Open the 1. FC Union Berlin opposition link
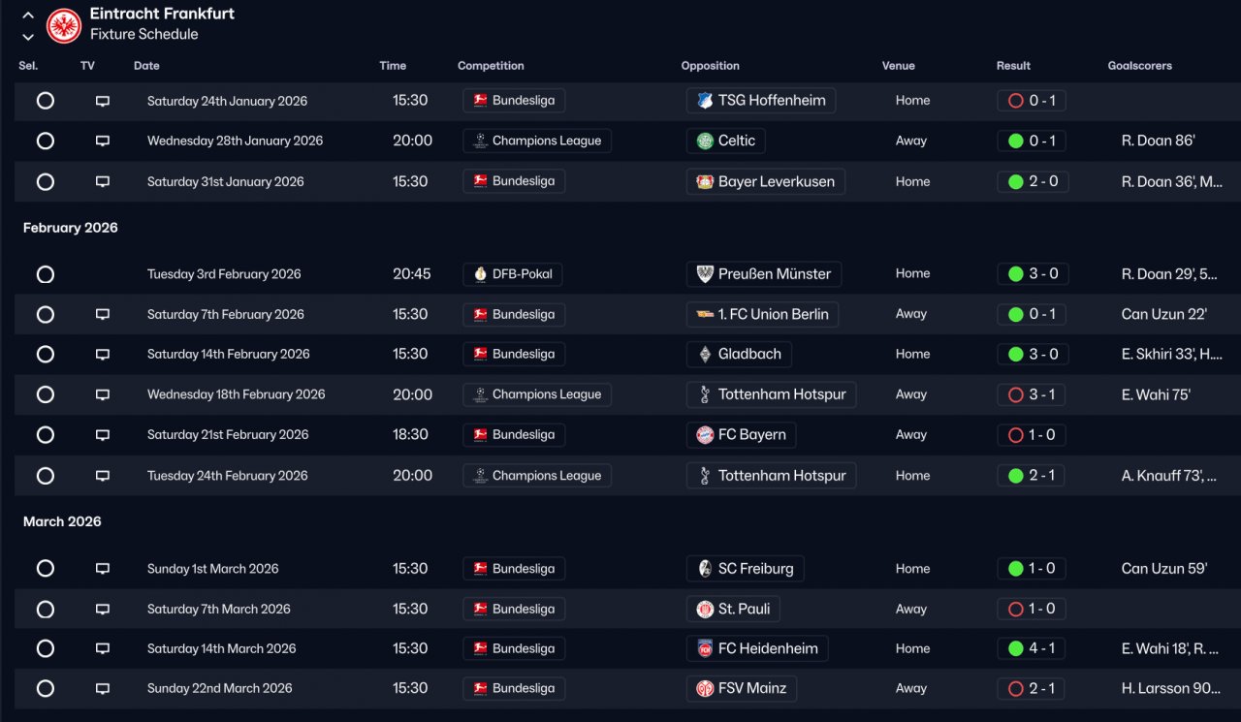1241x722 pixels. point(773,314)
